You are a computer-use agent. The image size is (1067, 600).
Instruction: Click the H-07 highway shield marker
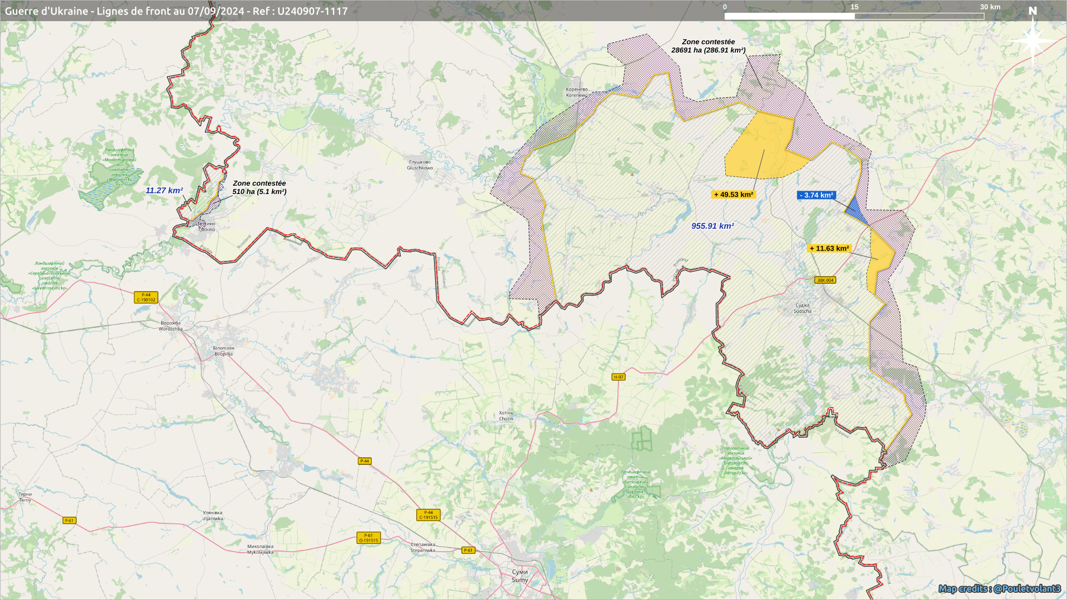[x=619, y=377]
